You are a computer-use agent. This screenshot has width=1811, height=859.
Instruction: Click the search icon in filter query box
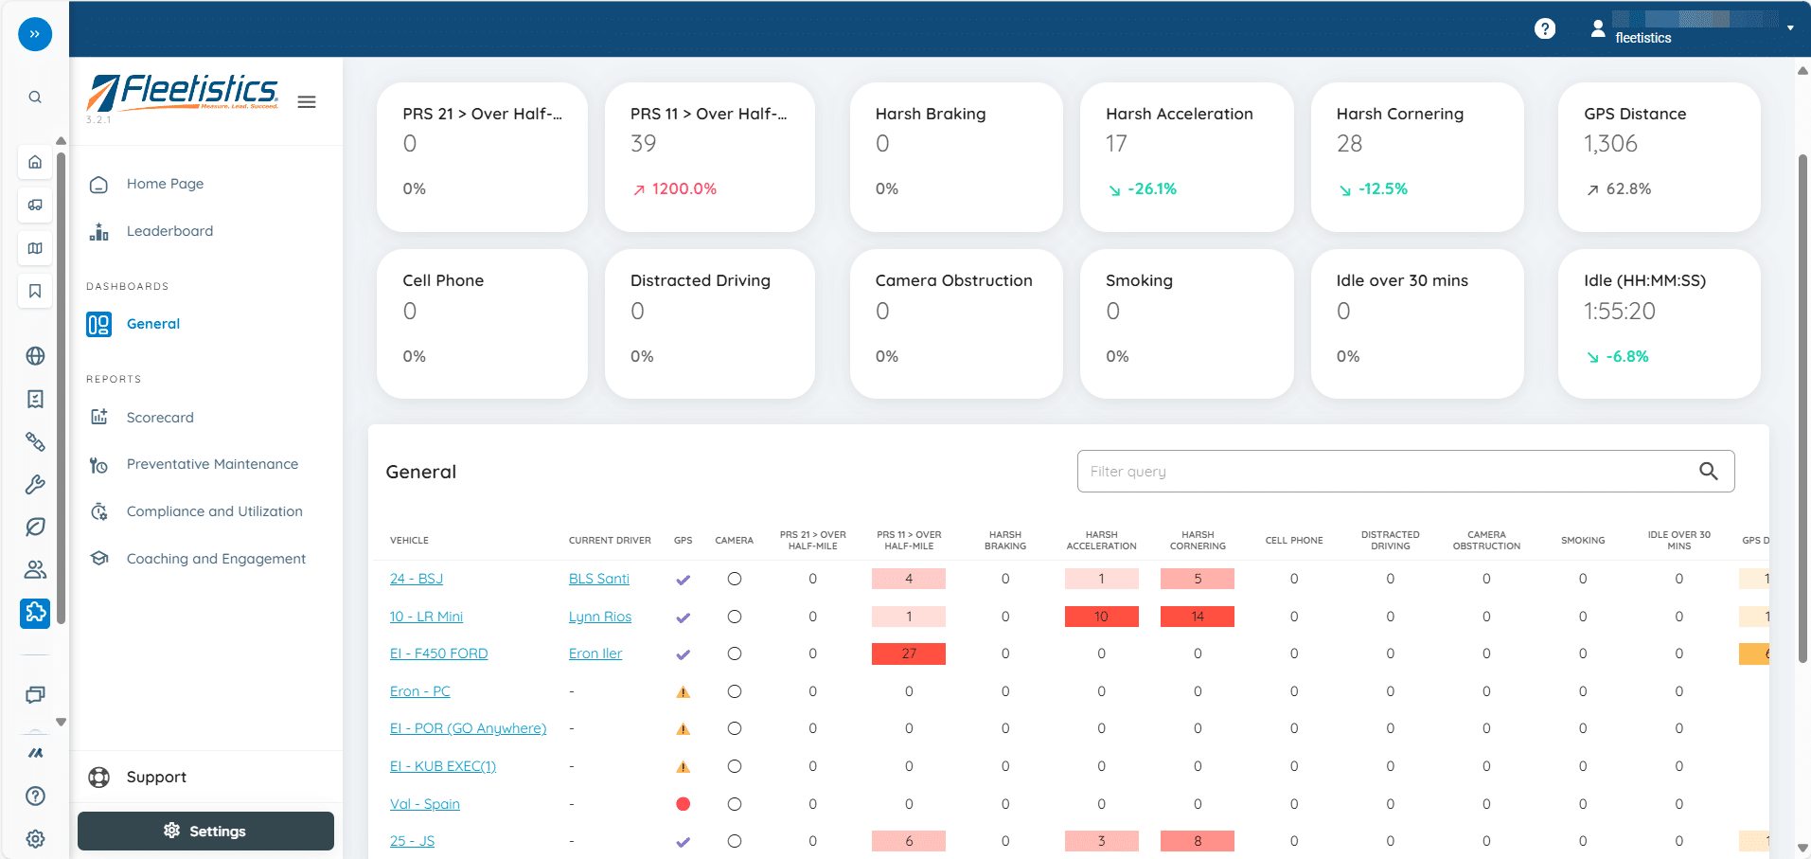click(1708, 472)
